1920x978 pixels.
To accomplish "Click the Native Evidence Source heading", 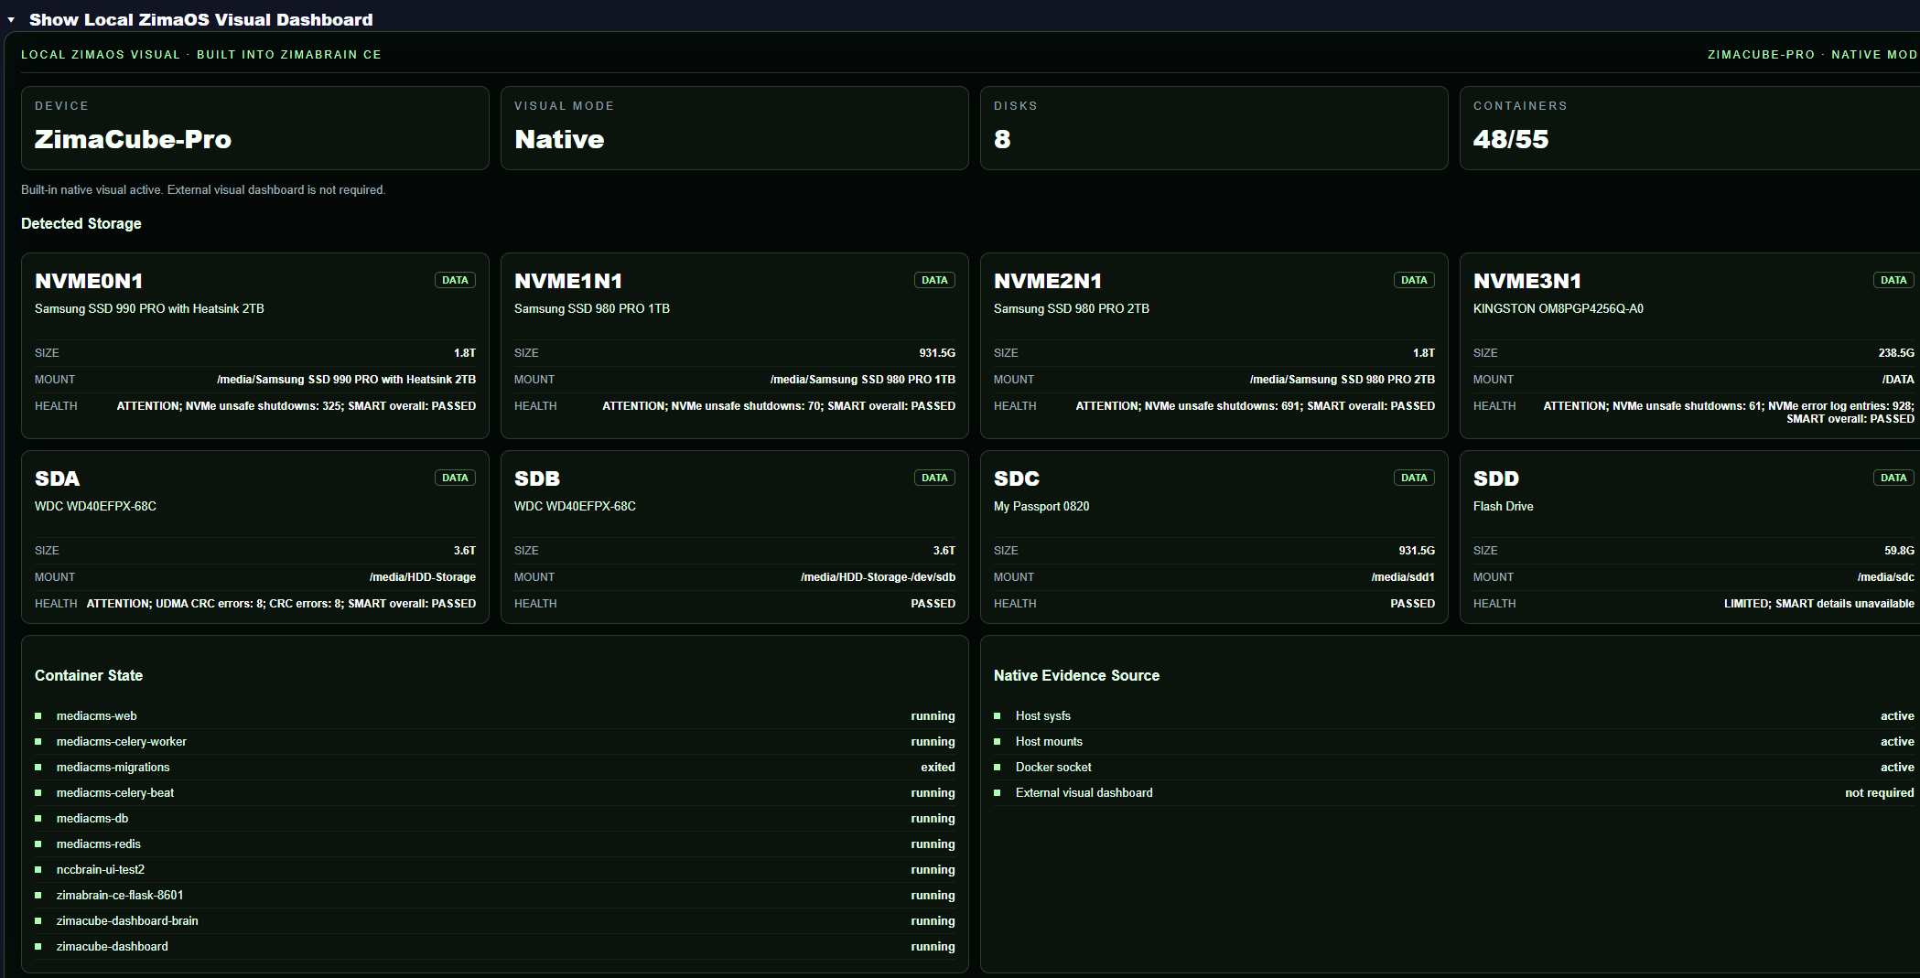I will click(x=1076, y=675).
